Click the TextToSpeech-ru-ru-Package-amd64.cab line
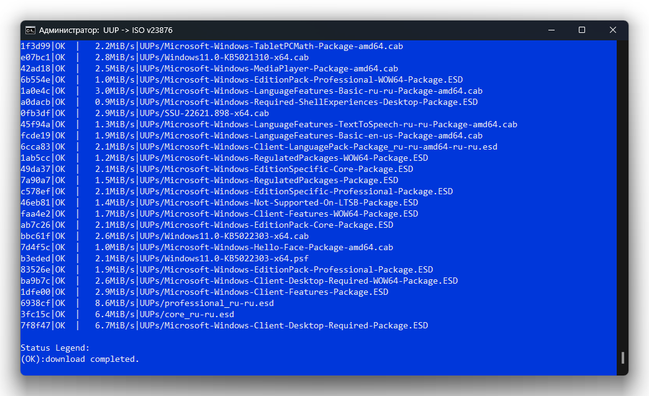 click(269, 125)
